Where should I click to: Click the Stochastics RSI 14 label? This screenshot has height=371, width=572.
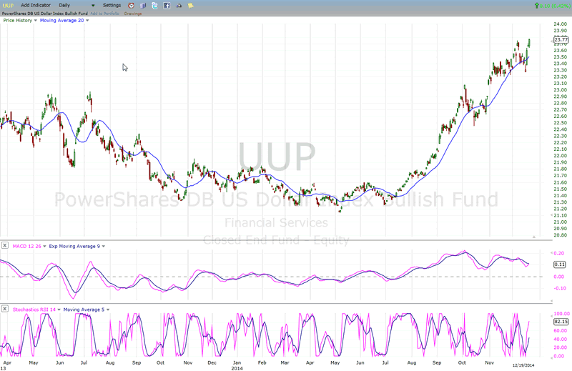pyautogui.click(x=34, y=310)
